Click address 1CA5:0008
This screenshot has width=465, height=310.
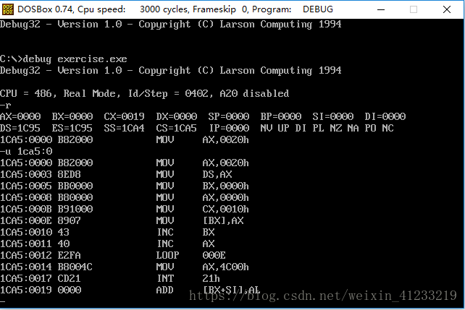point(26,197)
